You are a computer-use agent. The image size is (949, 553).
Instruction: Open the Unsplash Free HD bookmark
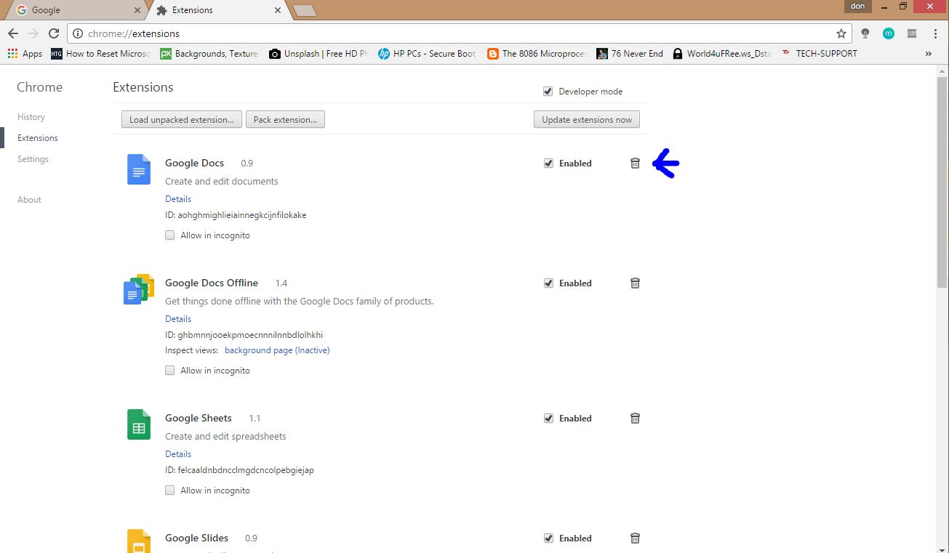coord(319,54)
